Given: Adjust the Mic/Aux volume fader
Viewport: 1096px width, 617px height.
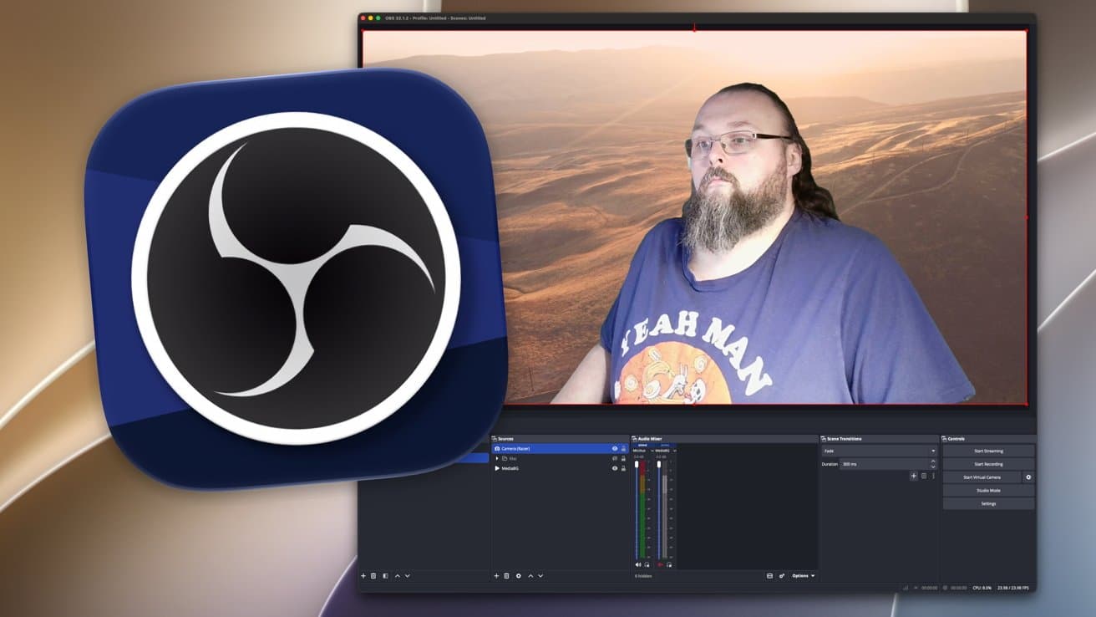Looking at the screenshot, I should pos(637,464).
